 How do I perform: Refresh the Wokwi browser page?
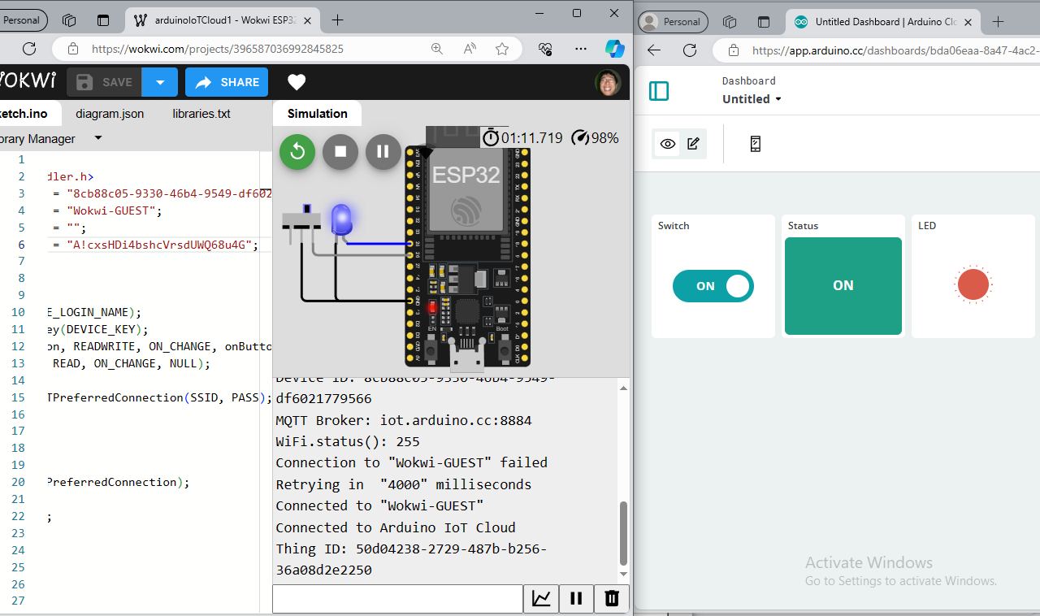29,49
